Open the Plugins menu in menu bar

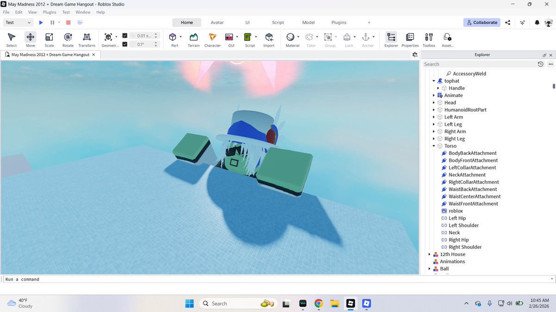coord(50,12)
